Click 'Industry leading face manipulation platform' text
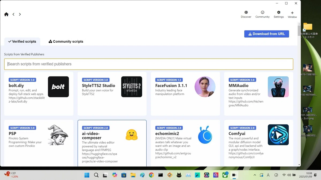Image resolution: width=321 pixels, height=180 pixels. click(170, 92)
